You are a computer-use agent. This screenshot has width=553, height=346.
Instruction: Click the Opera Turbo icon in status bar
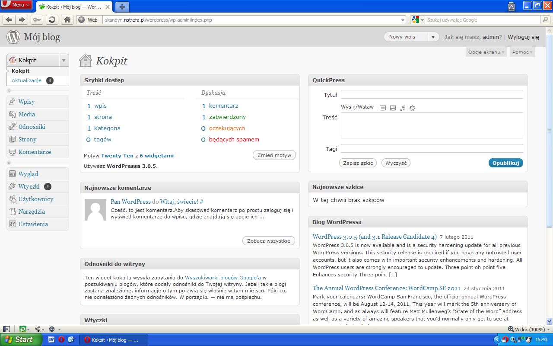[52, 329]
